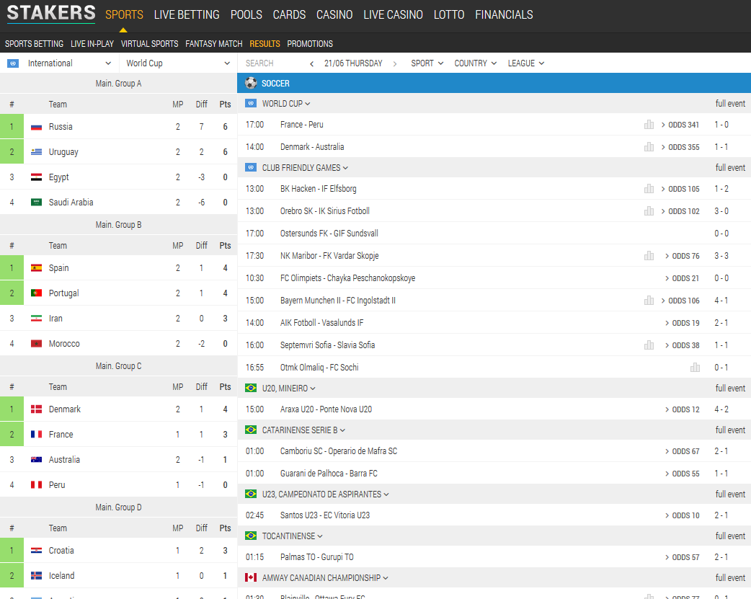Open the World Cup league dropdown
Viewport: 751px width, 599px height.
(x=177, y=63)
